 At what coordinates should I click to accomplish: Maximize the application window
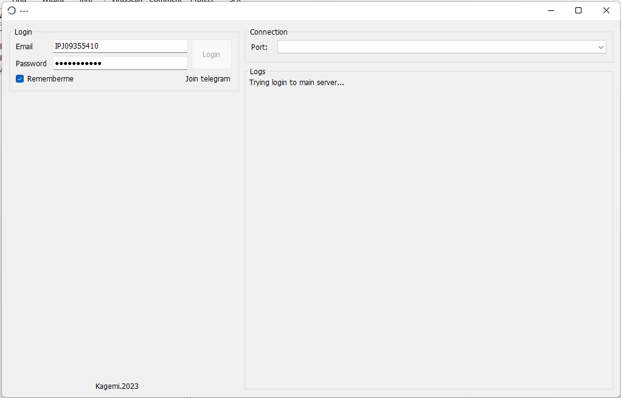pos(578,10)
